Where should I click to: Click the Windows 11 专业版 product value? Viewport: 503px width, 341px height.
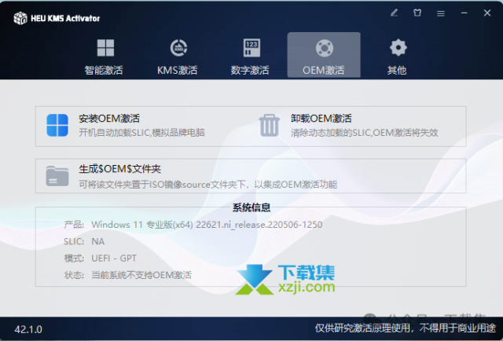tap(207, 225)
